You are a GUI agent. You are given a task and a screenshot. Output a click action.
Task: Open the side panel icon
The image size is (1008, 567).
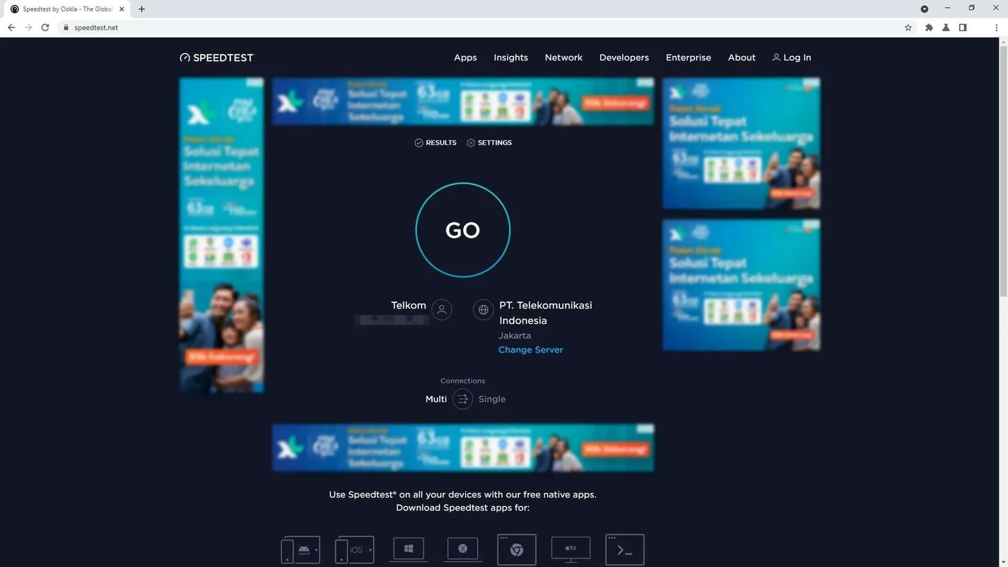(x=963, y=27)
